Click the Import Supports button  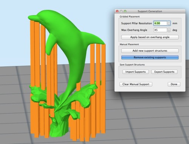click(136, 72)
